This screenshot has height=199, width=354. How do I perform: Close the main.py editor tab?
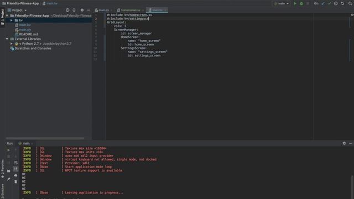pos(112,10)
